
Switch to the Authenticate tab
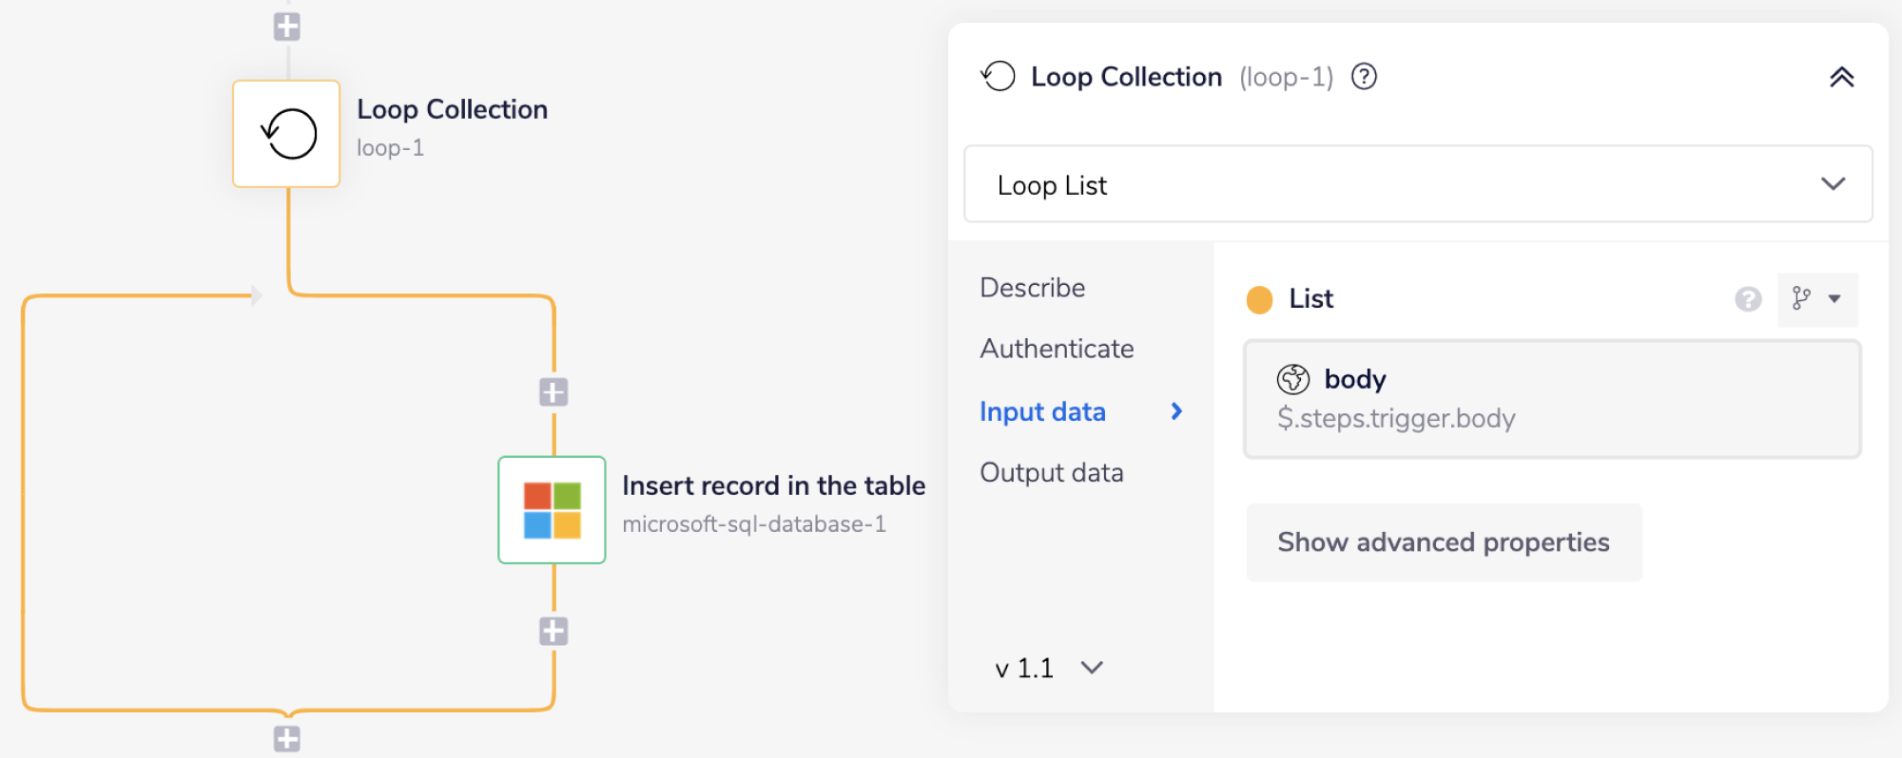coord(1057,349)
